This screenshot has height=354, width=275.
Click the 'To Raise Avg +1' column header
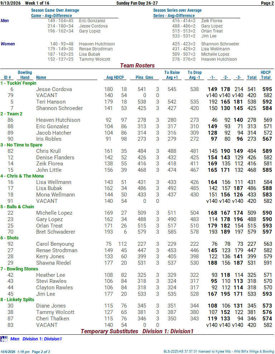pyautogui.click(x=172, y=75)
